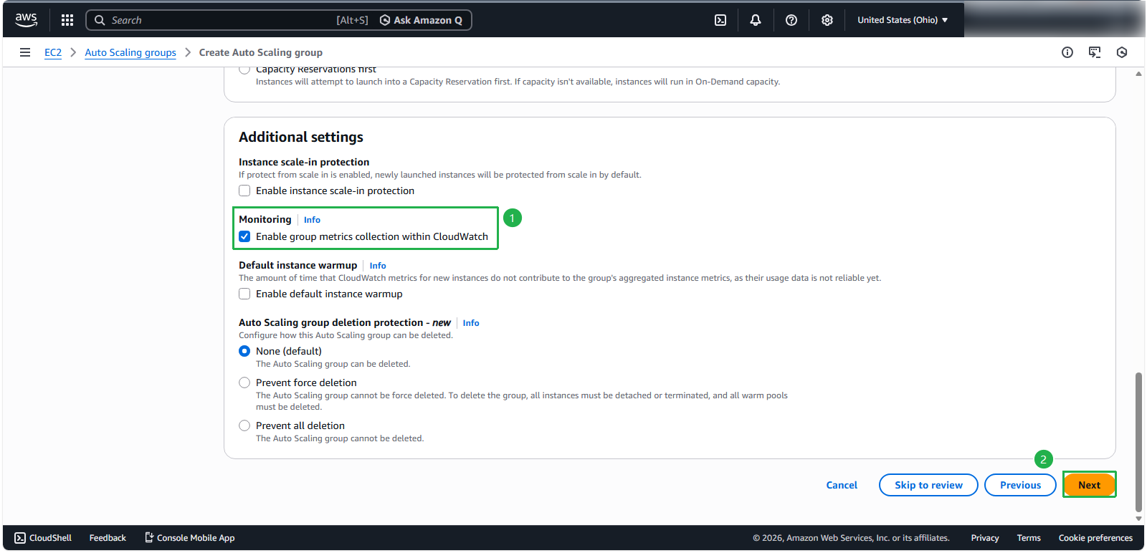
Task: Open deletion protection Info link
Action: pos(471,323)
